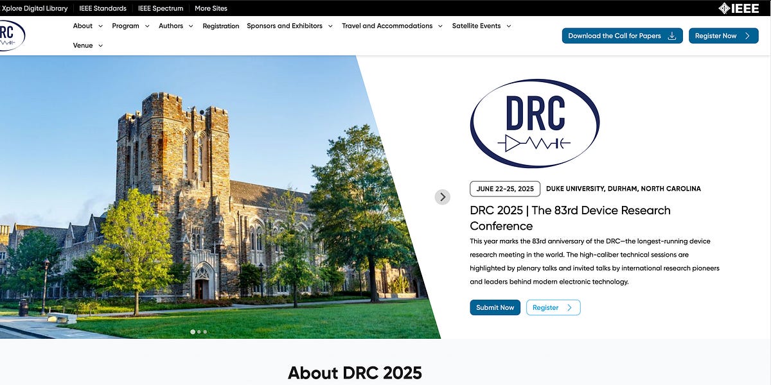Open the Registration page from the navigation
This screenshot has height=385, width=771.
pos(220,26)
